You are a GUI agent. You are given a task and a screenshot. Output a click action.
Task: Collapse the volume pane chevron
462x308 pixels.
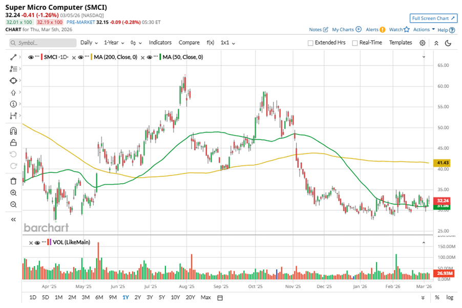coord(424,243)
